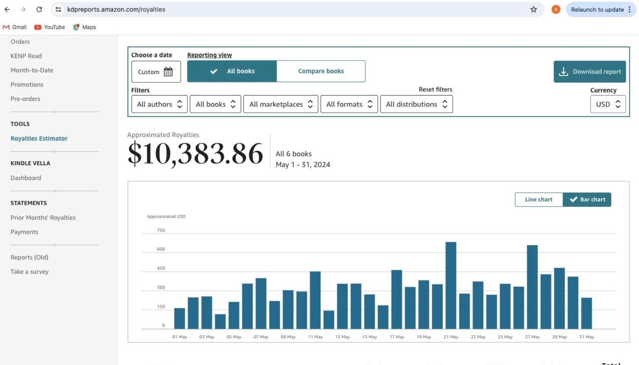The height and width of the screenshot is (365, 639).
Task: Open the USD currency dropdown
Action: click(x=607, y=104)
